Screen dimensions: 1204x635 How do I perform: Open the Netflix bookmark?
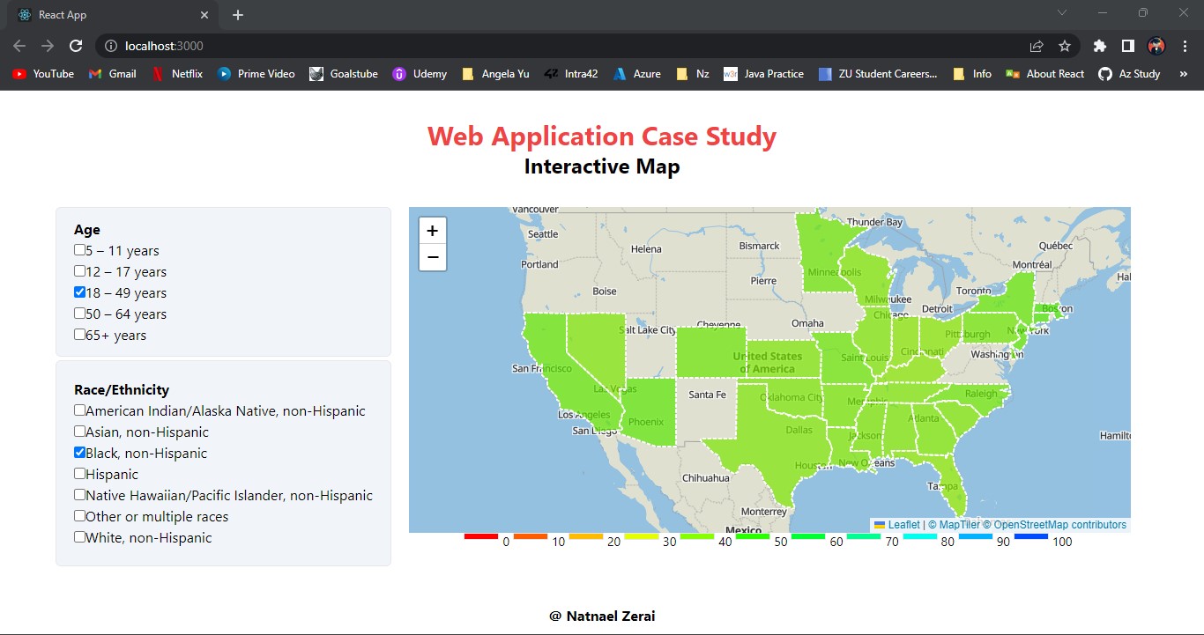pos(178,74)
